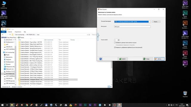The image size is (191, 107).
Task: Increase the number of copies stepper
Action: coord(118,40)
